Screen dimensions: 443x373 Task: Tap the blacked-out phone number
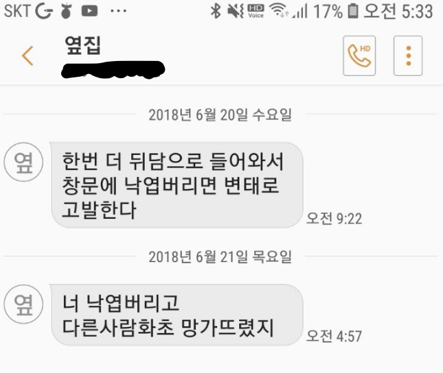(113, 69)
